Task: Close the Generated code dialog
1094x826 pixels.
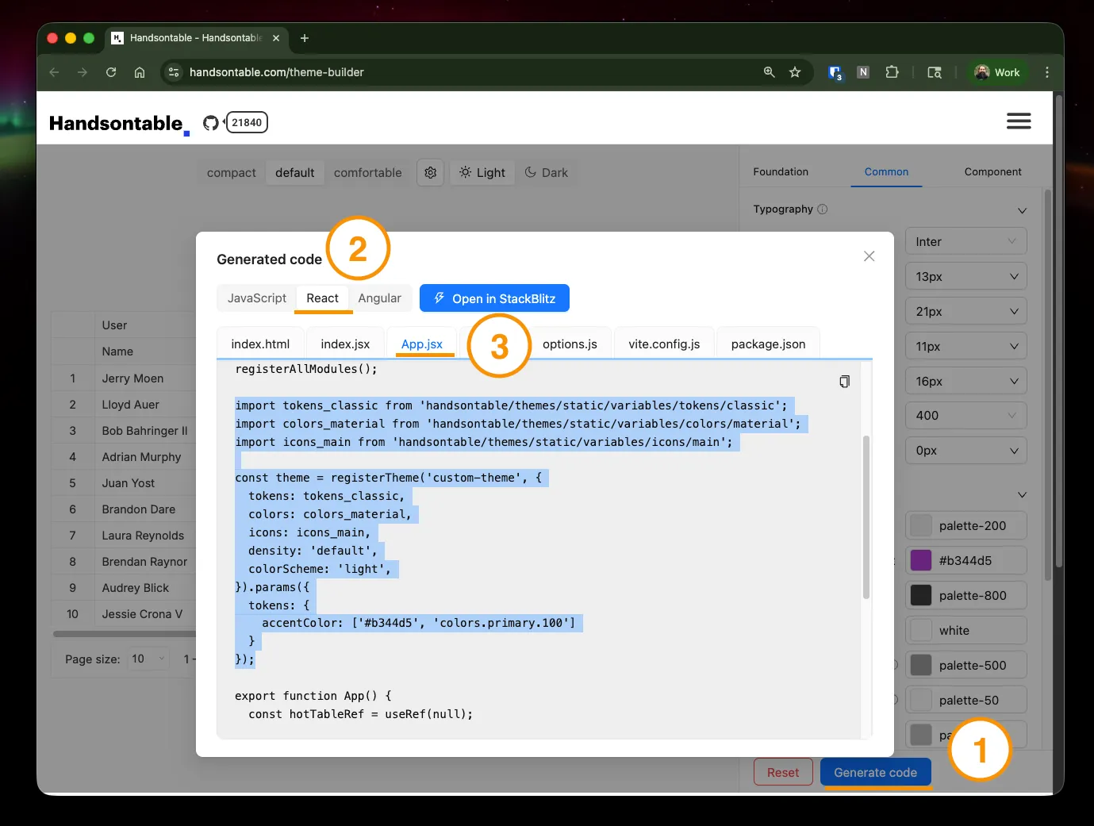Action: tap(869, 255)
